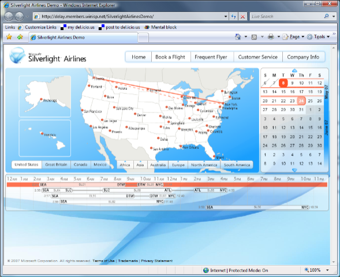Select the United States map toggle

pyautogui.click(x=27, y=164)
